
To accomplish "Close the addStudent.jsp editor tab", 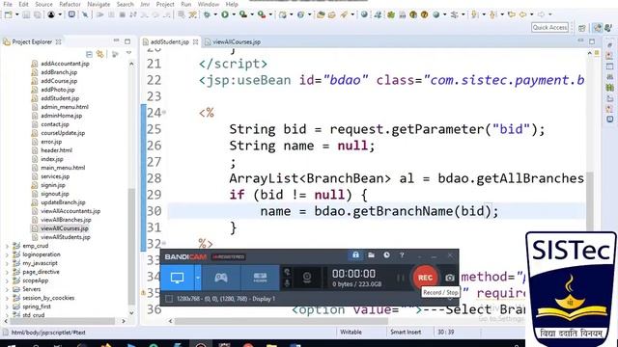I will point(195,41).
